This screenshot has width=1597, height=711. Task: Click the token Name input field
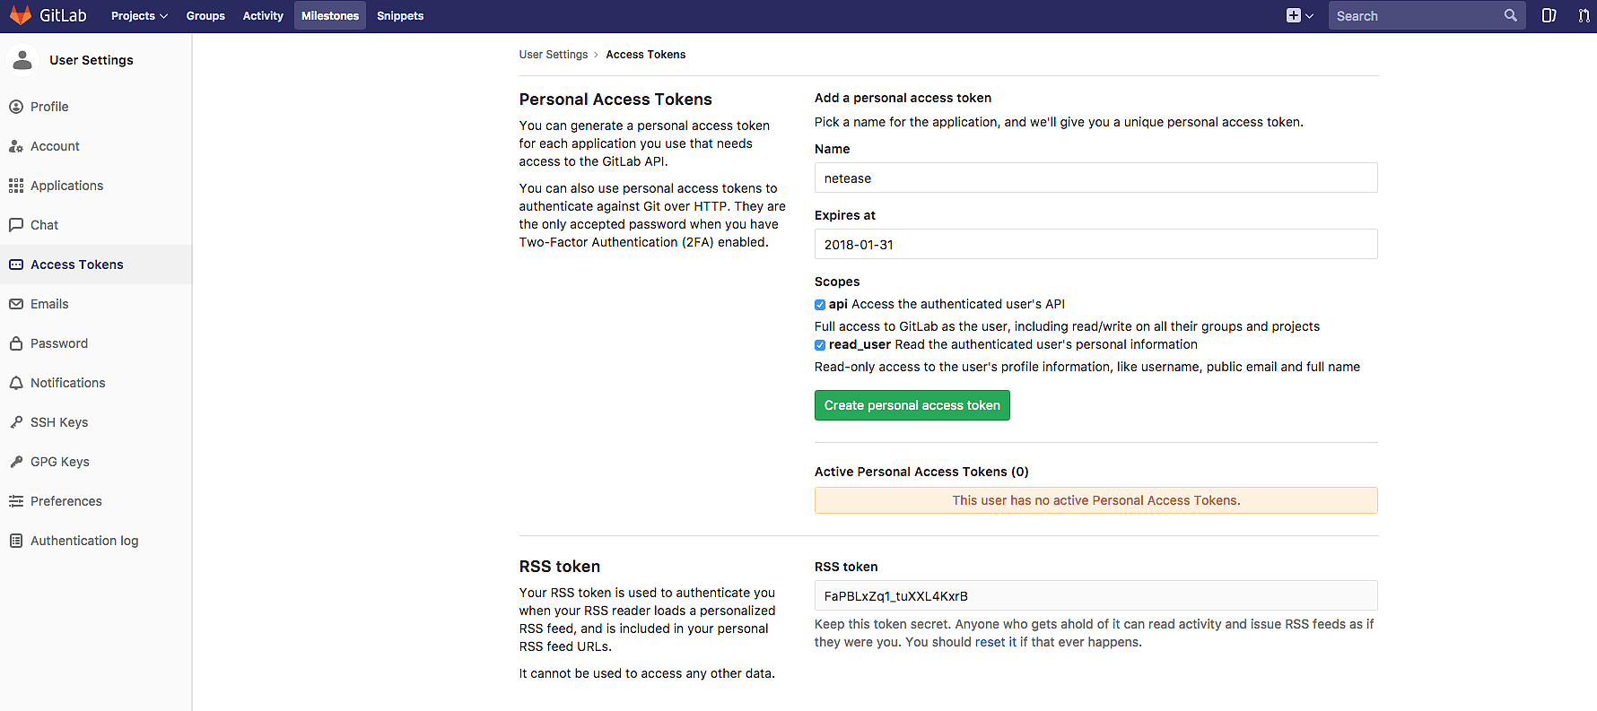1095,178
